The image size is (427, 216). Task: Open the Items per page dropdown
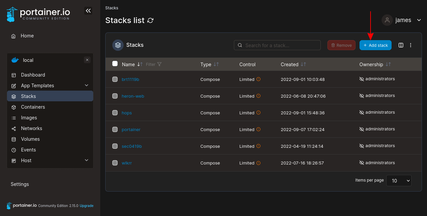click(x=399, y=181)
